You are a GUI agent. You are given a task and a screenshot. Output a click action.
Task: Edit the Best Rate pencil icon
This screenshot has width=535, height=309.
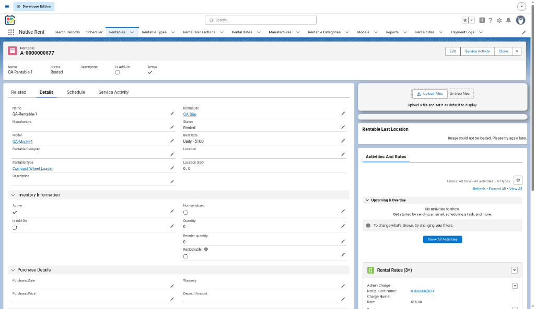pyautogui.click(x=343, y=141)
